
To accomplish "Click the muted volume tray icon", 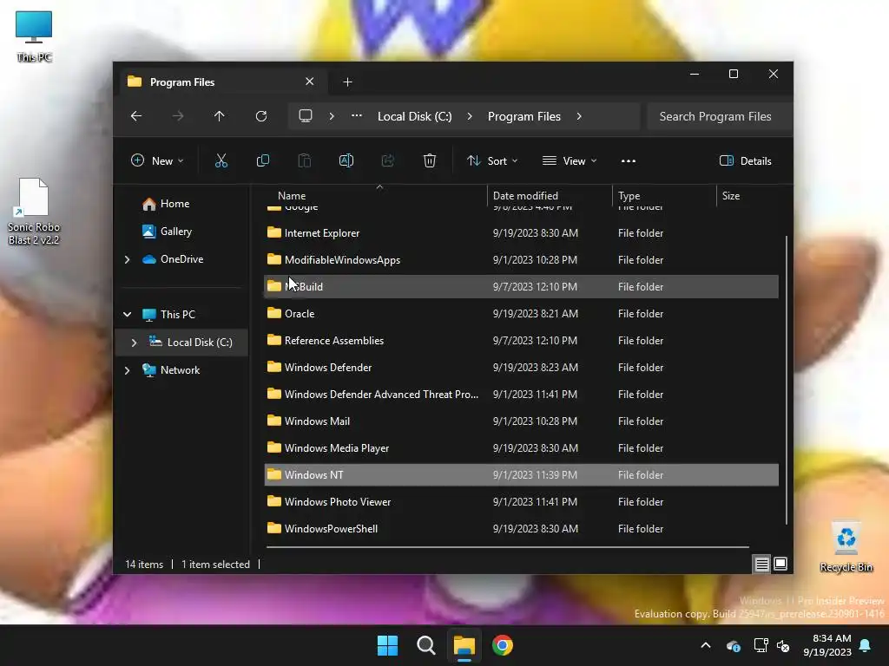I will pos(783,645).
